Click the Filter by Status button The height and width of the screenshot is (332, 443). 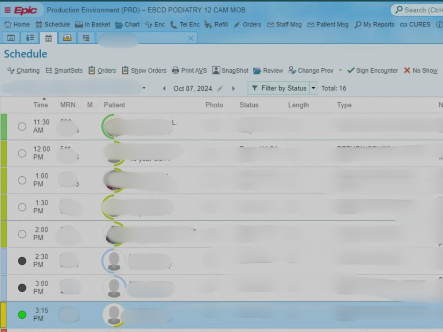[x=279, y=89]
